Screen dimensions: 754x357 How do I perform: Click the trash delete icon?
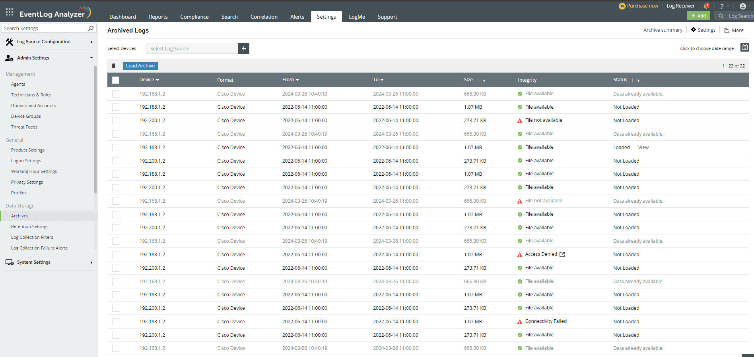click(113, 66)
